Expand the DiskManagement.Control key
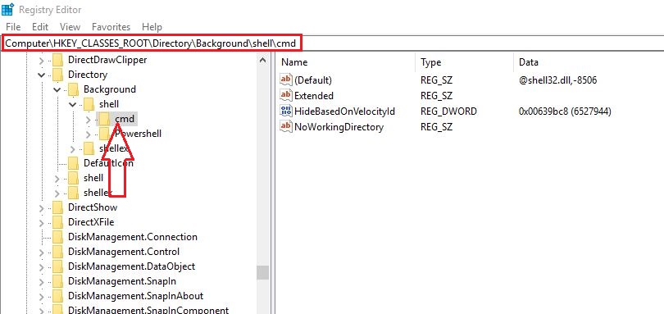This screenshot has height=314, width=664. (x=41, y=253)
